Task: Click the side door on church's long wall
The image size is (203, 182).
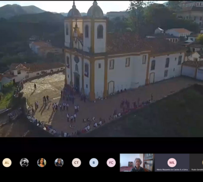Action: 111,87
